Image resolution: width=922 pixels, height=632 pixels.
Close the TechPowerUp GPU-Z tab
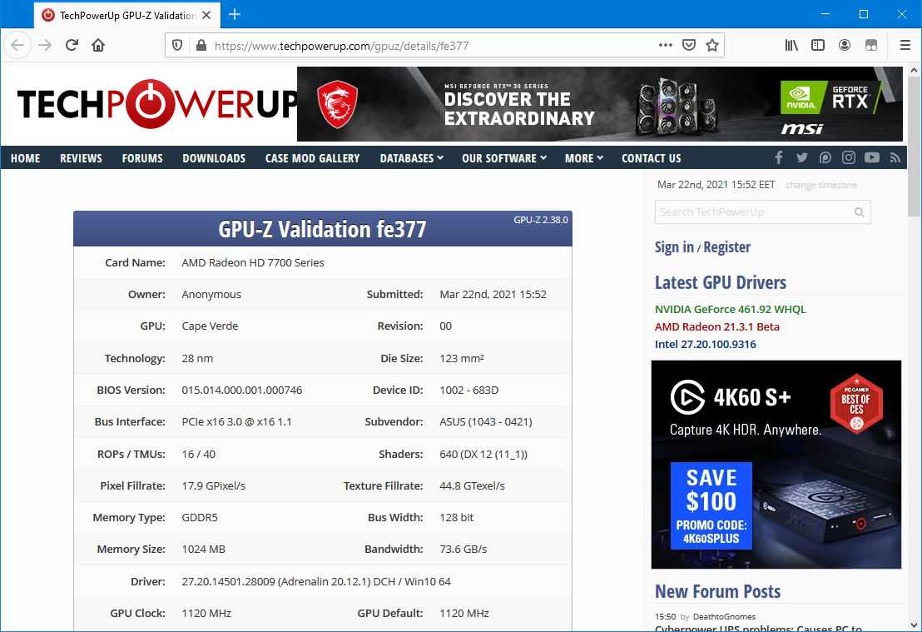tap(206, 15)
